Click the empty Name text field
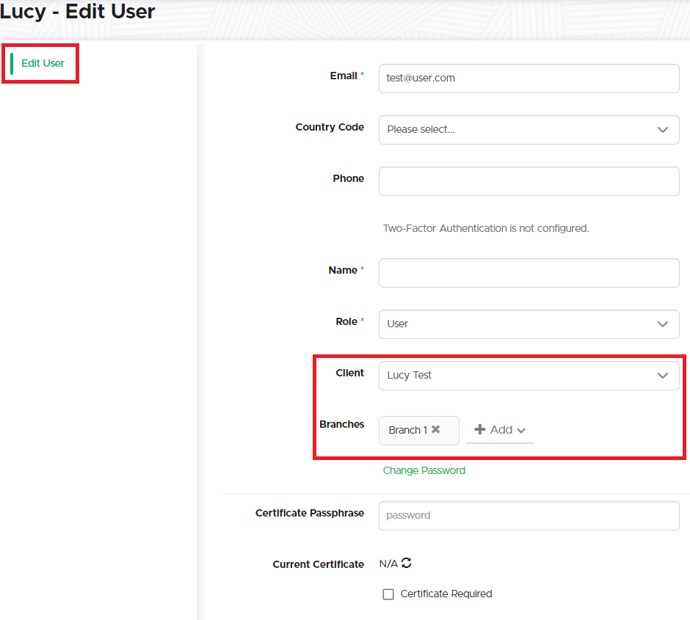 [529, 273]
